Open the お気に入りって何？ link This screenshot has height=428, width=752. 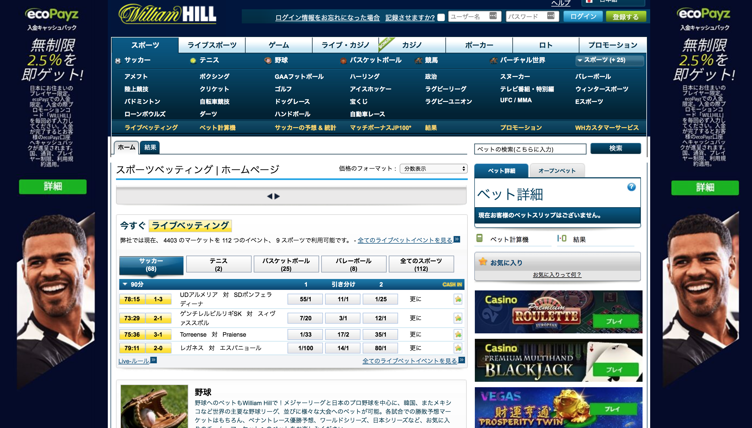(557, 275)
